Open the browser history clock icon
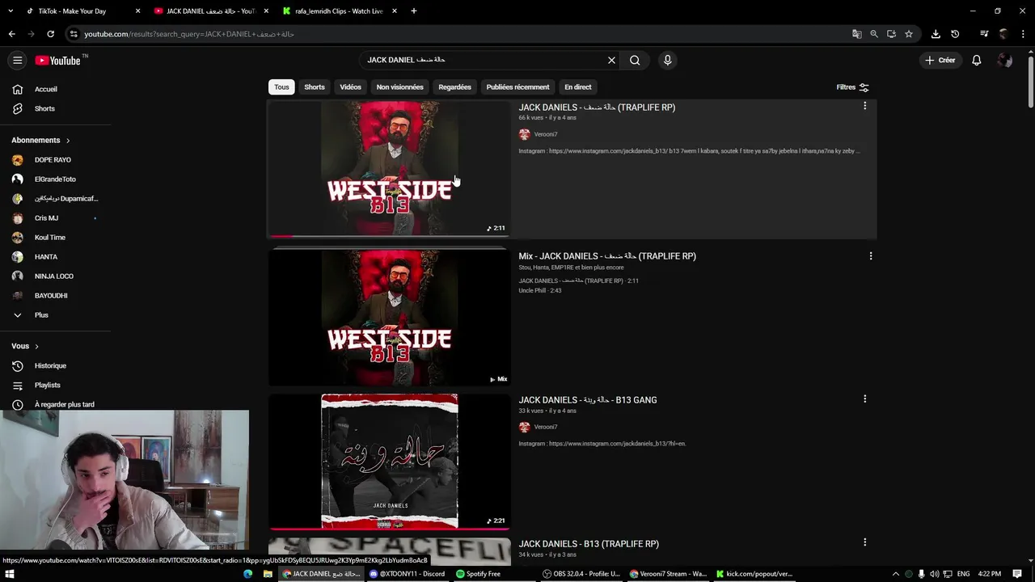The image size is (1035, 582). click(955, 34)
